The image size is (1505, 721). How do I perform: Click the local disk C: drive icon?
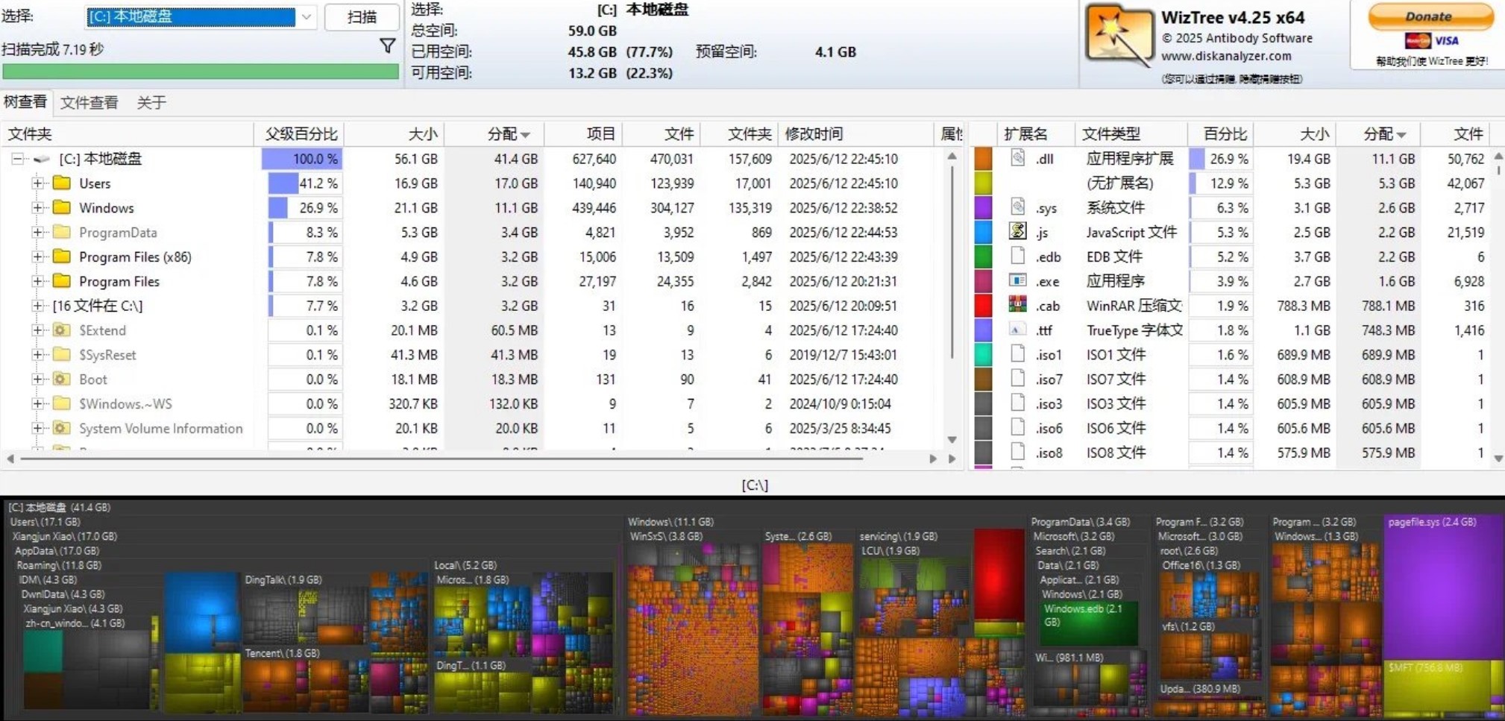[43, 159]
